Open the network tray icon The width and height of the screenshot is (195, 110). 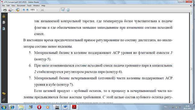click(173, 107)
